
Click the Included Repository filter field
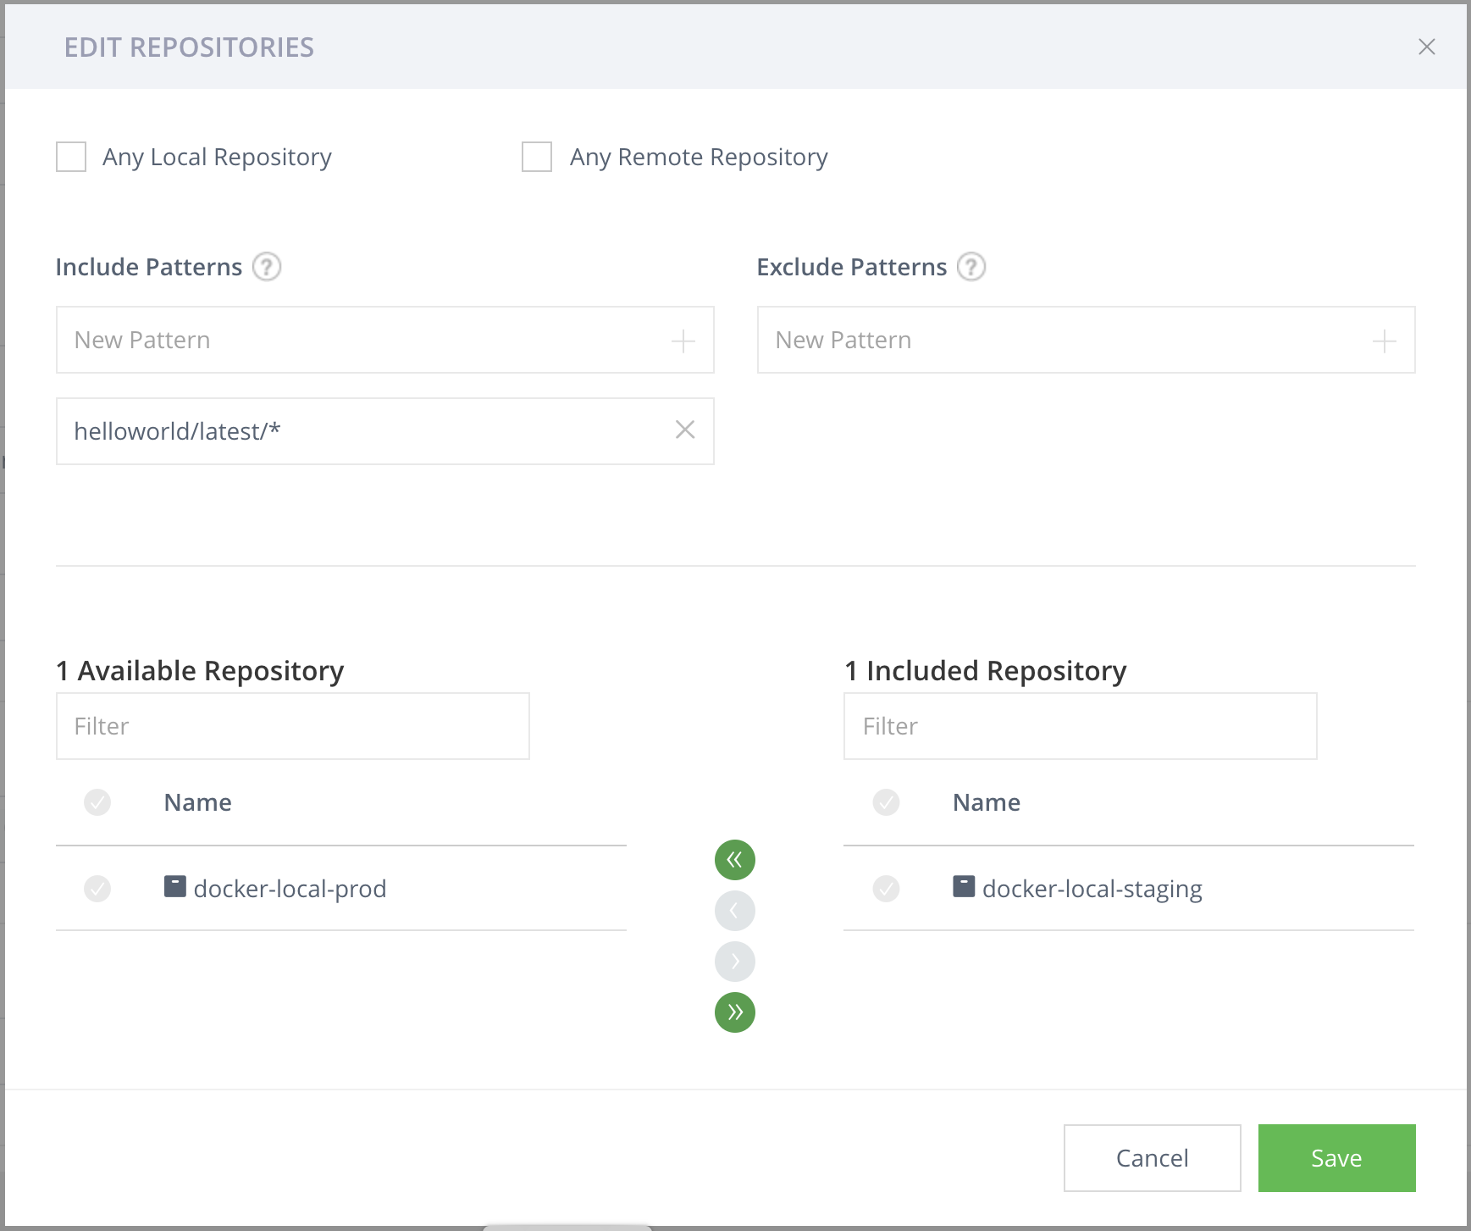click(x=1080, y=725)
